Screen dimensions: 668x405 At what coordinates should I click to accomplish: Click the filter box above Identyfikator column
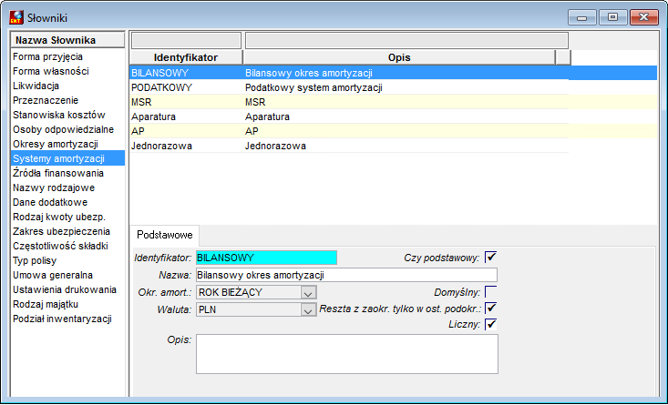click(186, 40)
